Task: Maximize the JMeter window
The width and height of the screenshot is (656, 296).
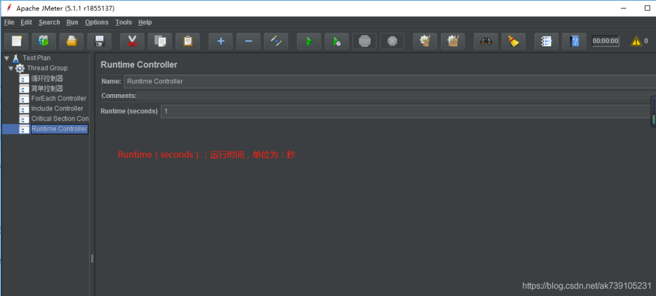Action: point(648,8)
